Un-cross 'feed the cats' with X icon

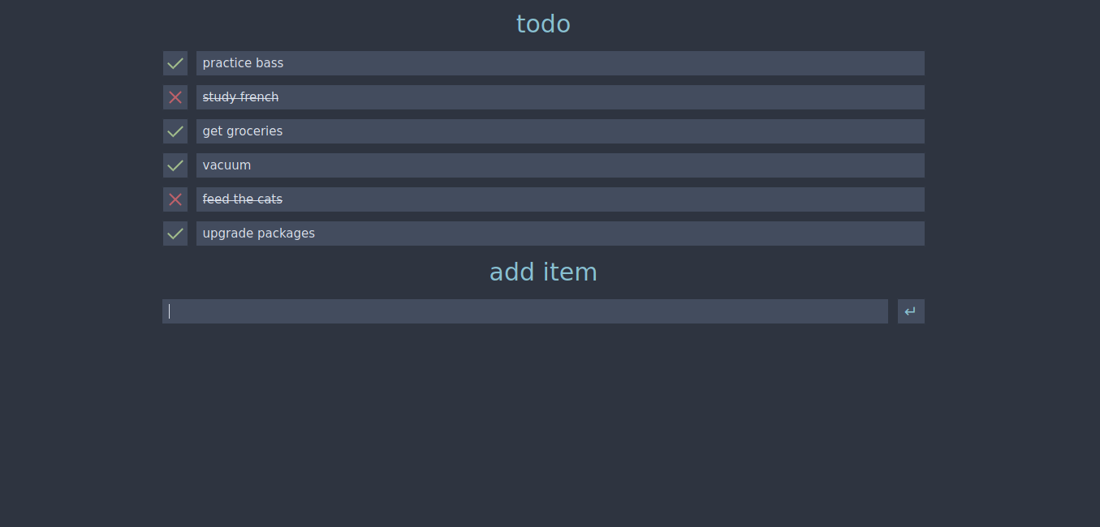(x=175, y=199)
